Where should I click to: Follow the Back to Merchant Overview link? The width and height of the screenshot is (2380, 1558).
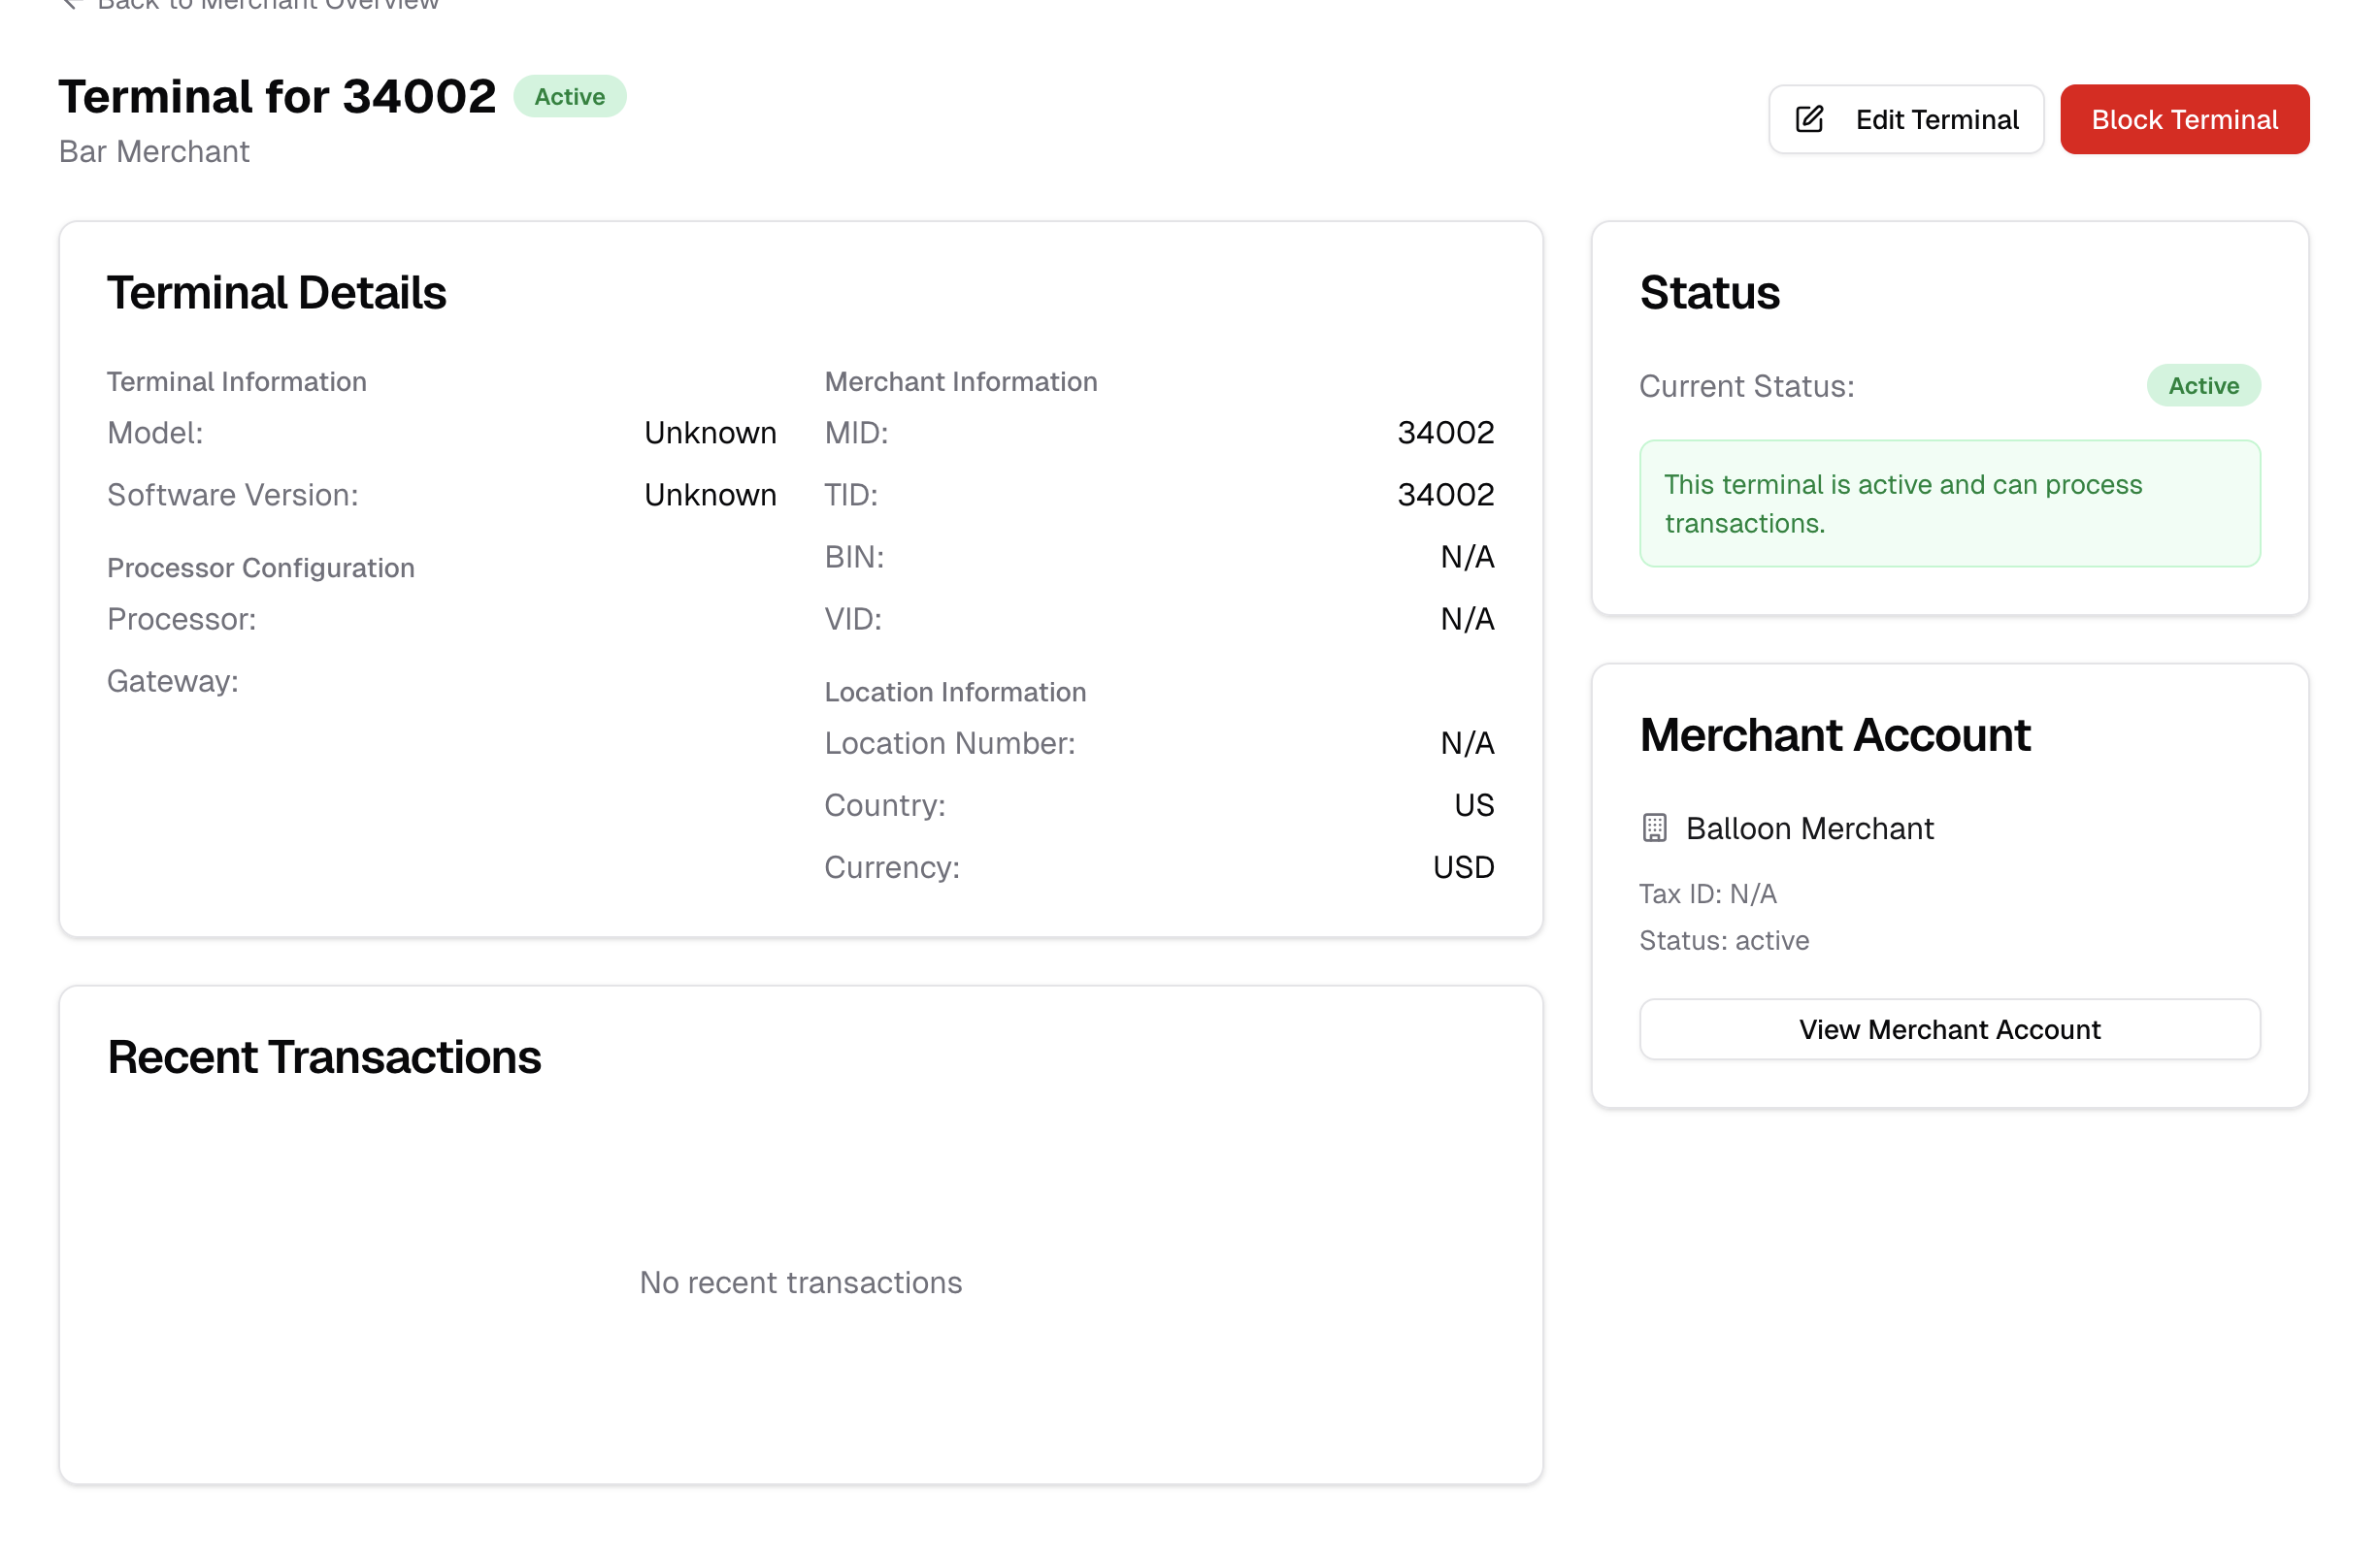click(268, 5)
